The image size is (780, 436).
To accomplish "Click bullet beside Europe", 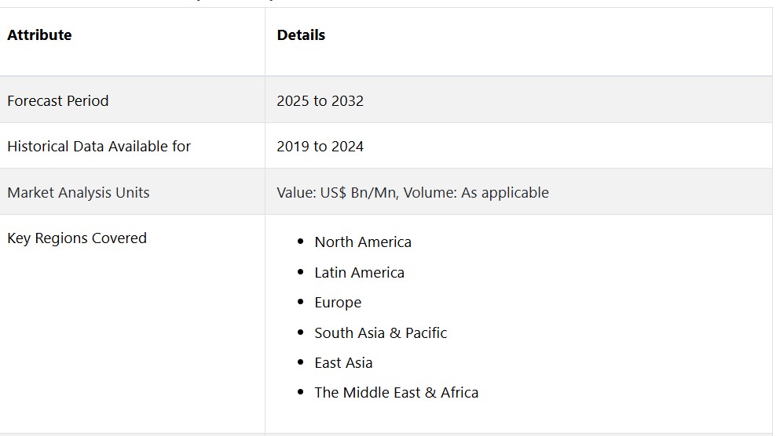I will (301, 302).
